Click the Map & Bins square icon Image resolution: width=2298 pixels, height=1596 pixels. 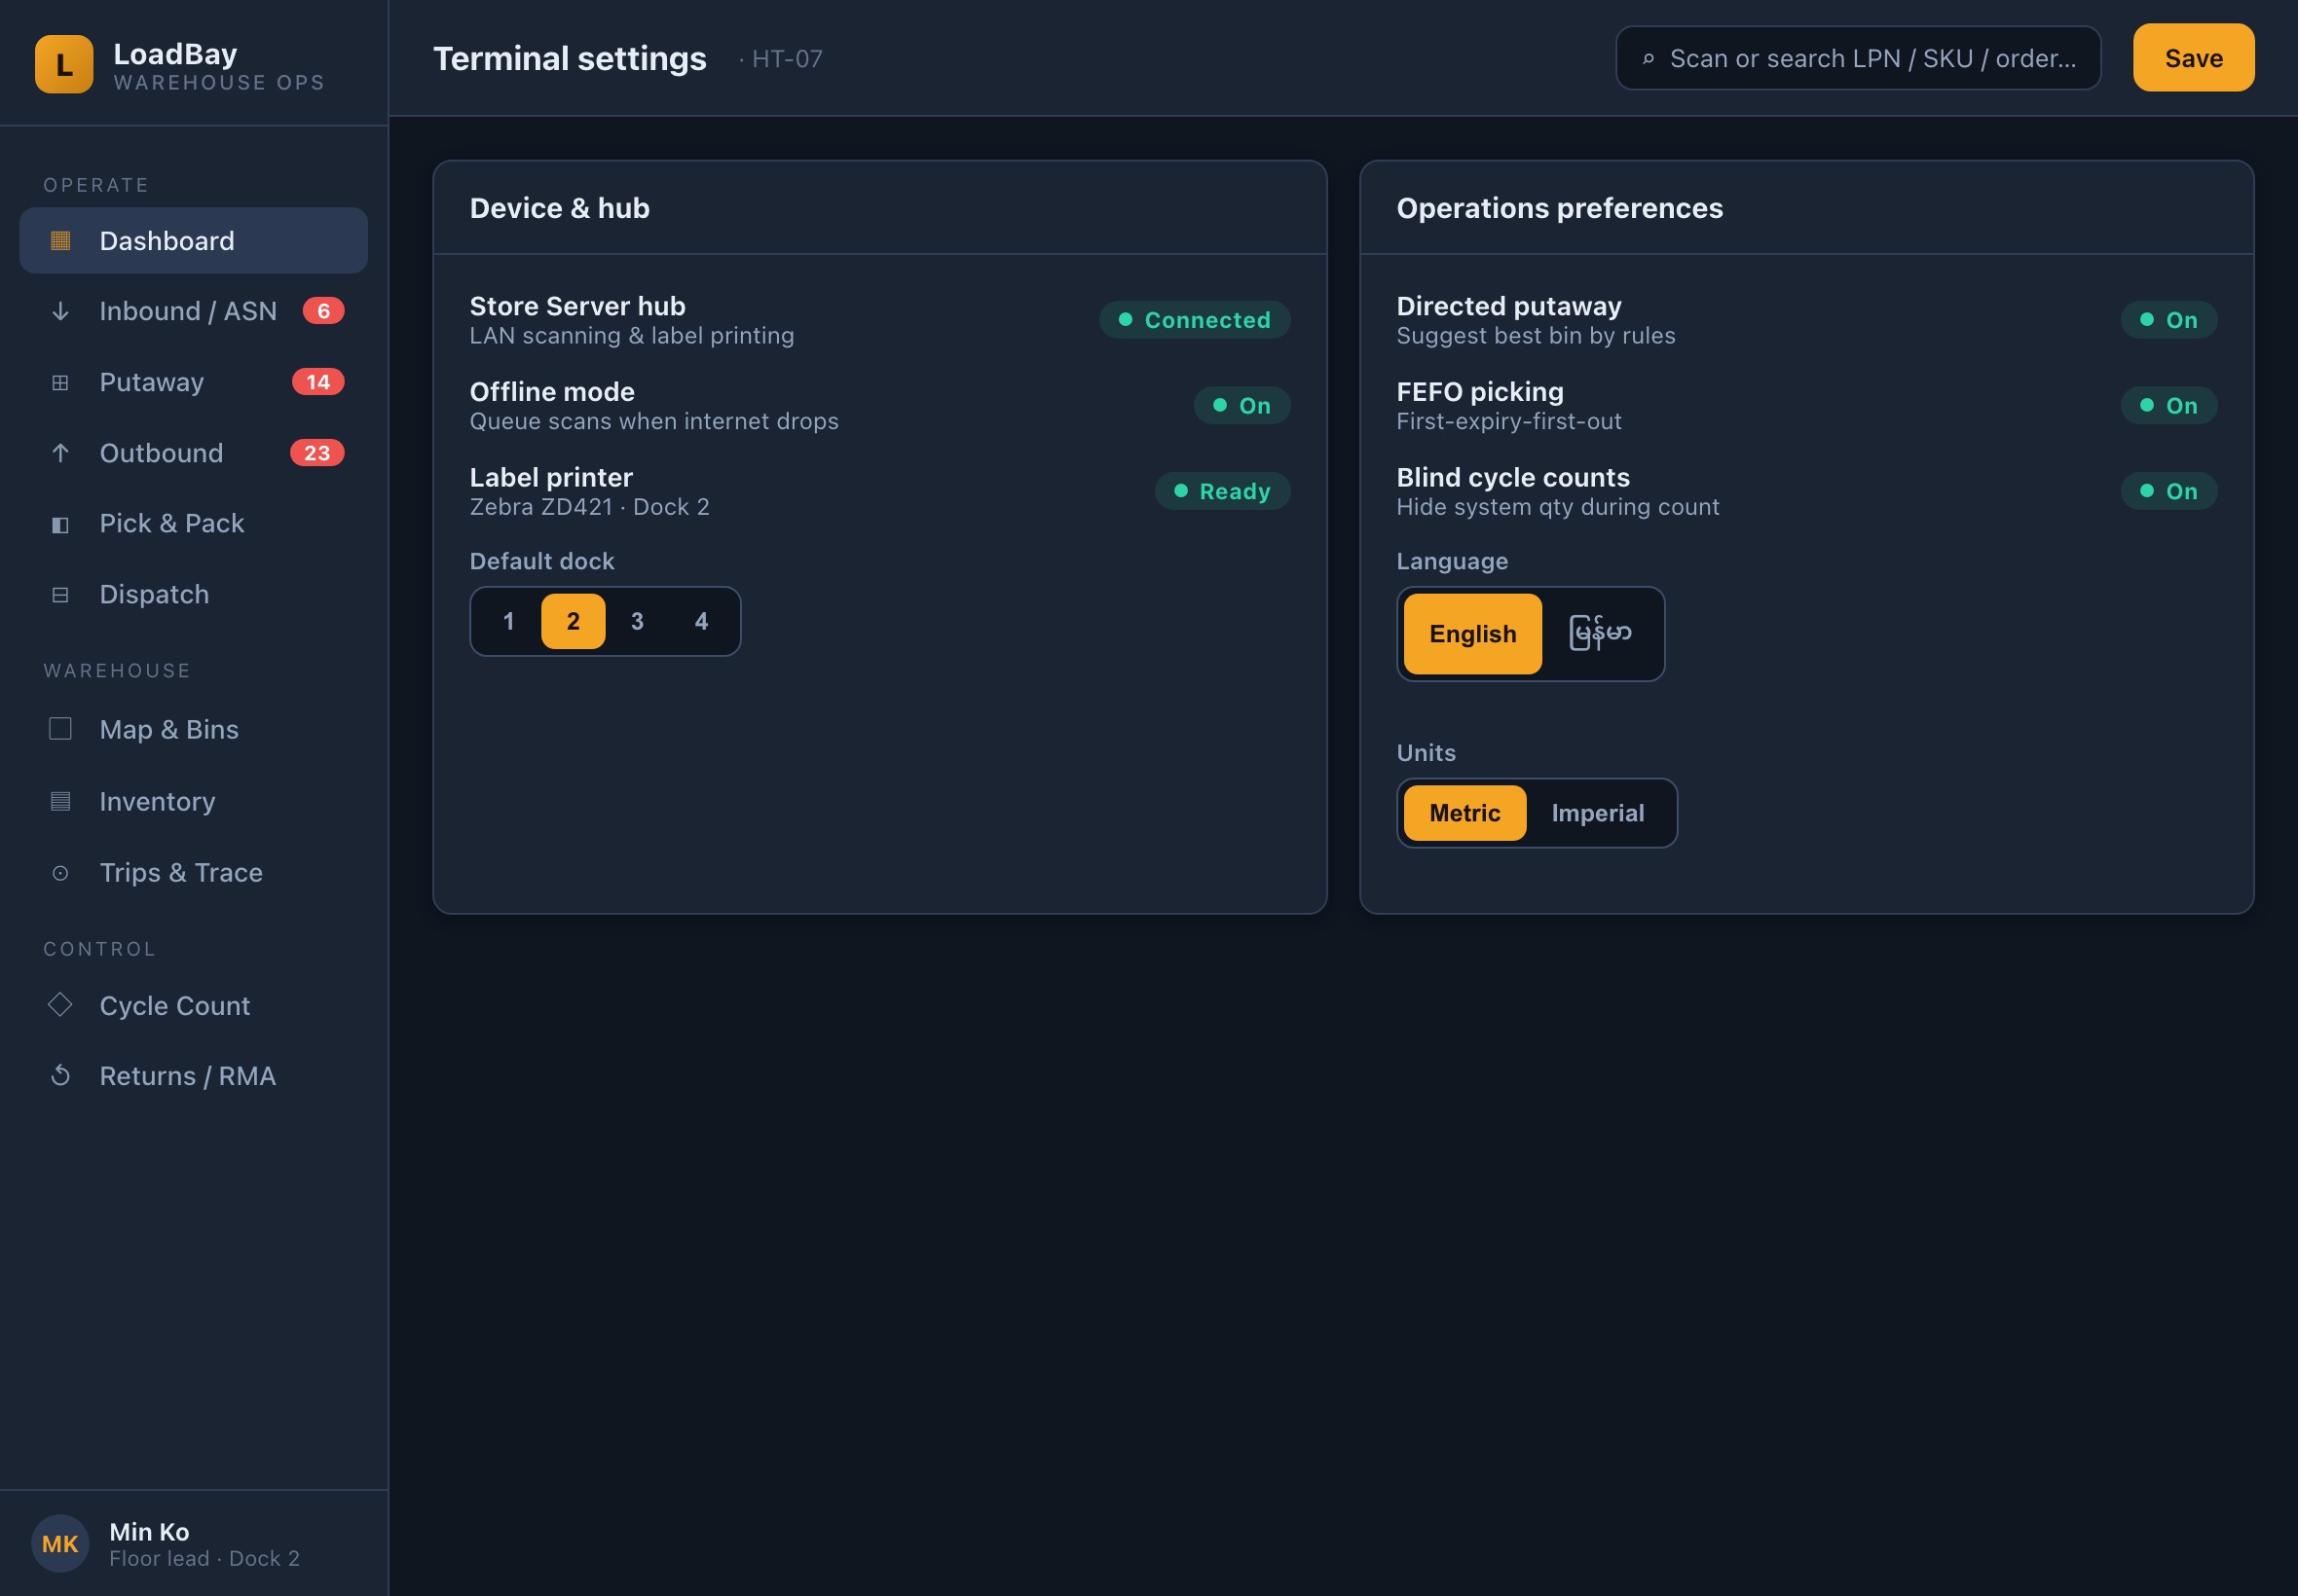(x=60, y=729)
